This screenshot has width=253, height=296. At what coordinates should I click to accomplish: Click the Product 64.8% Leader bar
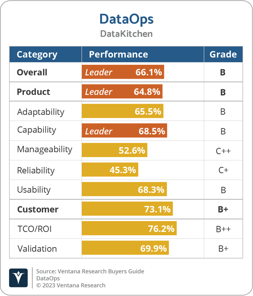tap(122, 92)
